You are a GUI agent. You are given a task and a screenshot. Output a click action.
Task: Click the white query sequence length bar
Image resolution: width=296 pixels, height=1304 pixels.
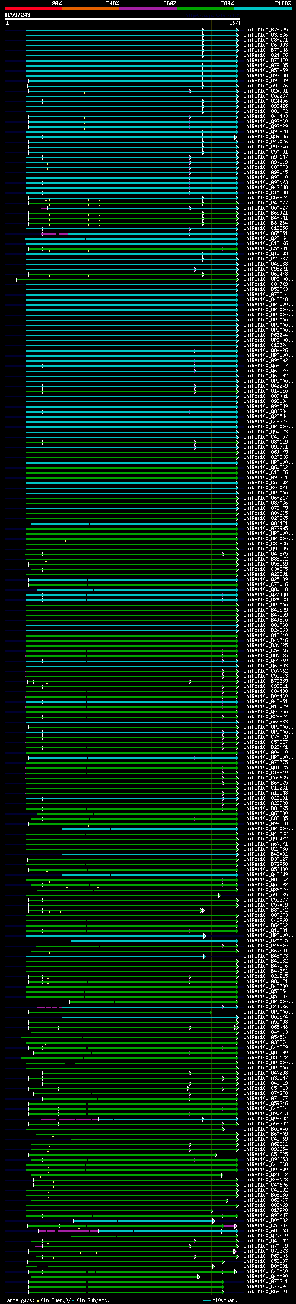[122, 19]
